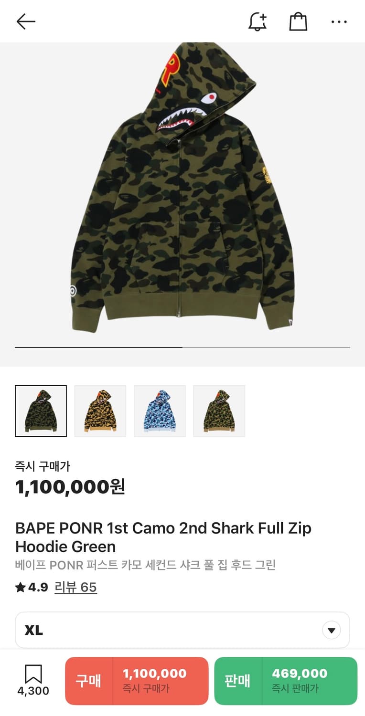Image resolution: width=365 pixels, height=716 pixels.
Task: Expand the XL size dropdown arrow
Action: click(332, 630)
